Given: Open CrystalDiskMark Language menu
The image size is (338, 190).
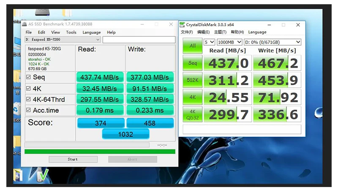Looking at the screenshot, I should [257, 32].
